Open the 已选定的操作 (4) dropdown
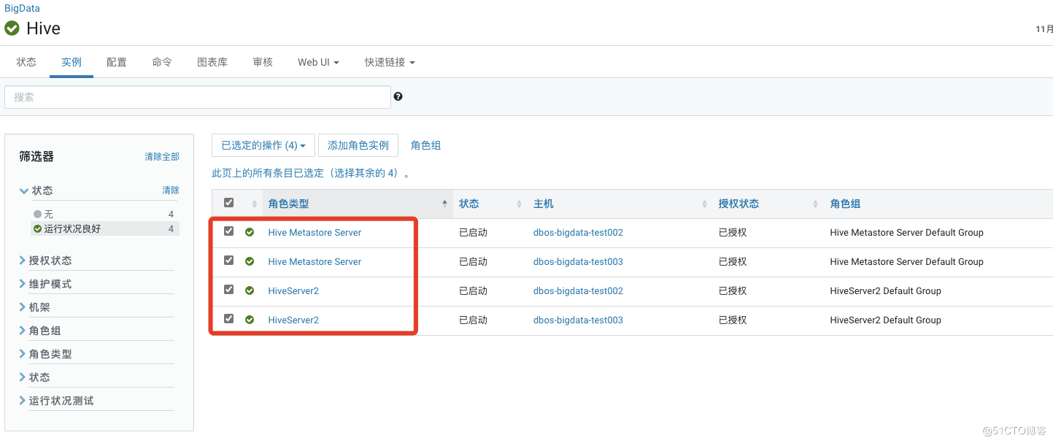This screenshot has height=443, width=1053. (263, 145)
